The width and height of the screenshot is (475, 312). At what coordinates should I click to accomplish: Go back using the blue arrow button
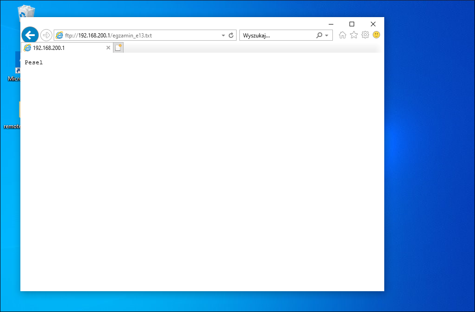(x=30, y=36)
